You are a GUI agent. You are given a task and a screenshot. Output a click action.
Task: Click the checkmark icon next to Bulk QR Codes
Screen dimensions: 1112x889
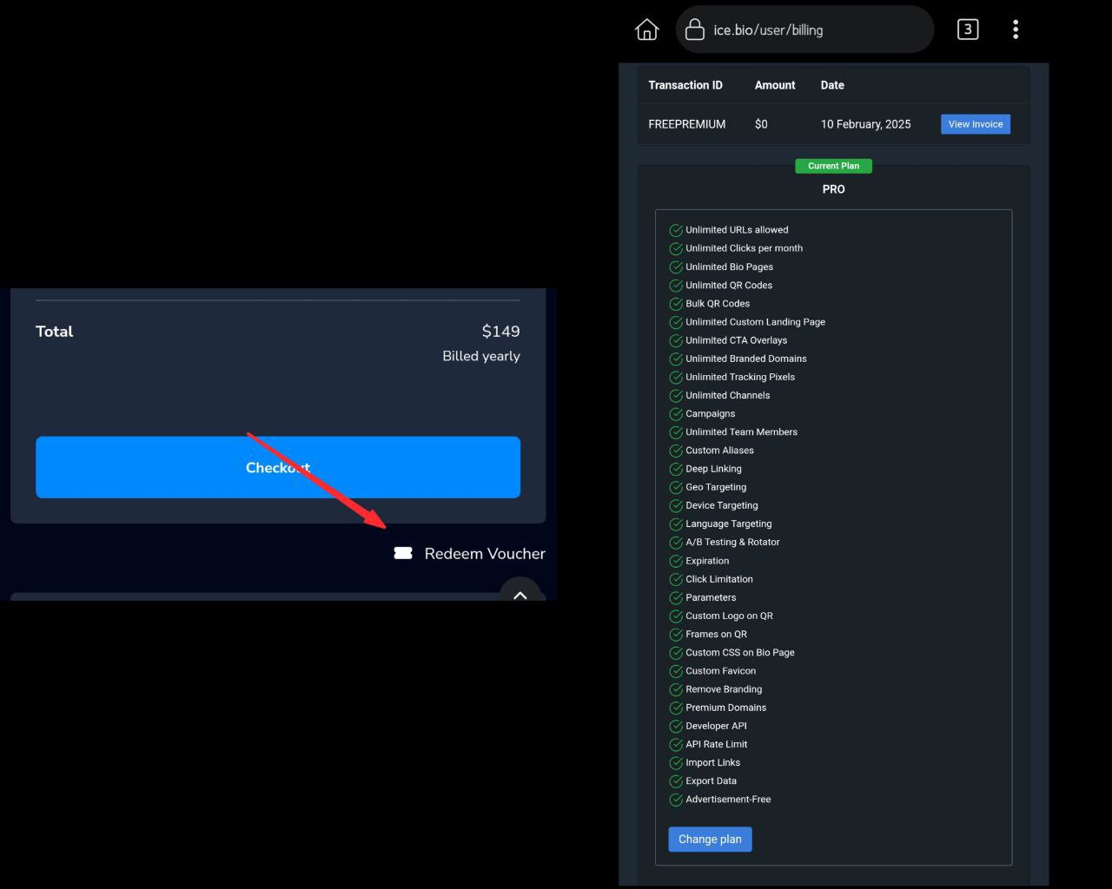tap(676, 304)
